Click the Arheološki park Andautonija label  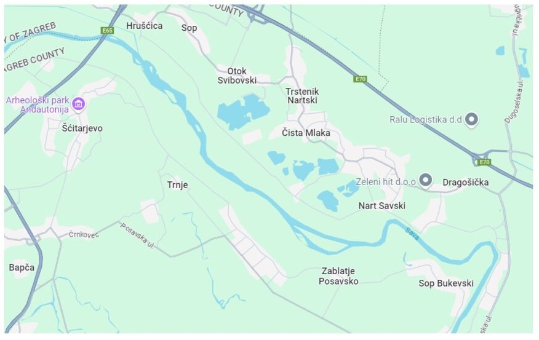tap(38, 105)
